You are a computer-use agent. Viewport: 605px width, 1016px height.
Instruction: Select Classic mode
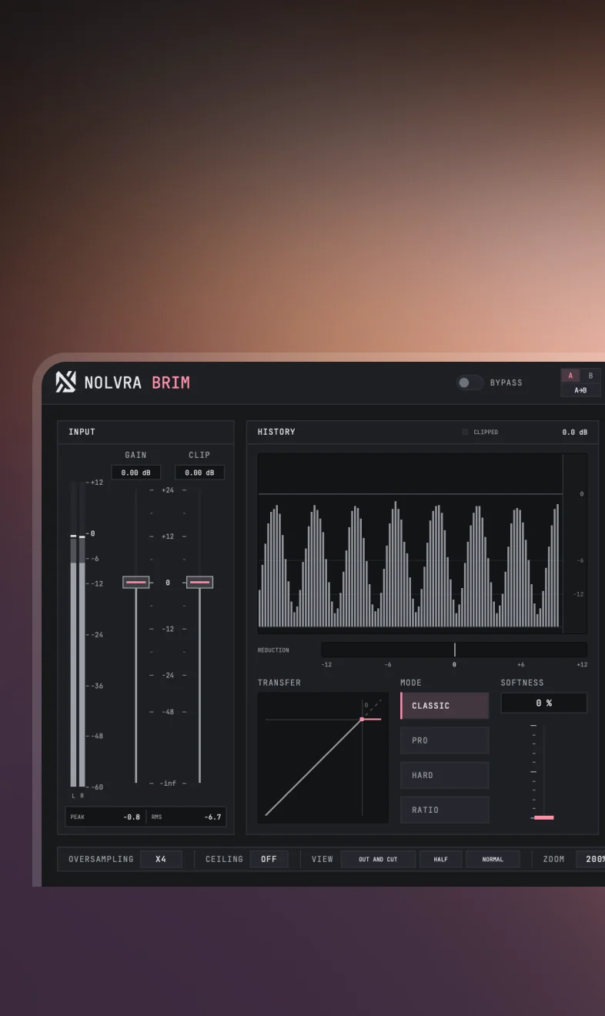pos(445,706)
